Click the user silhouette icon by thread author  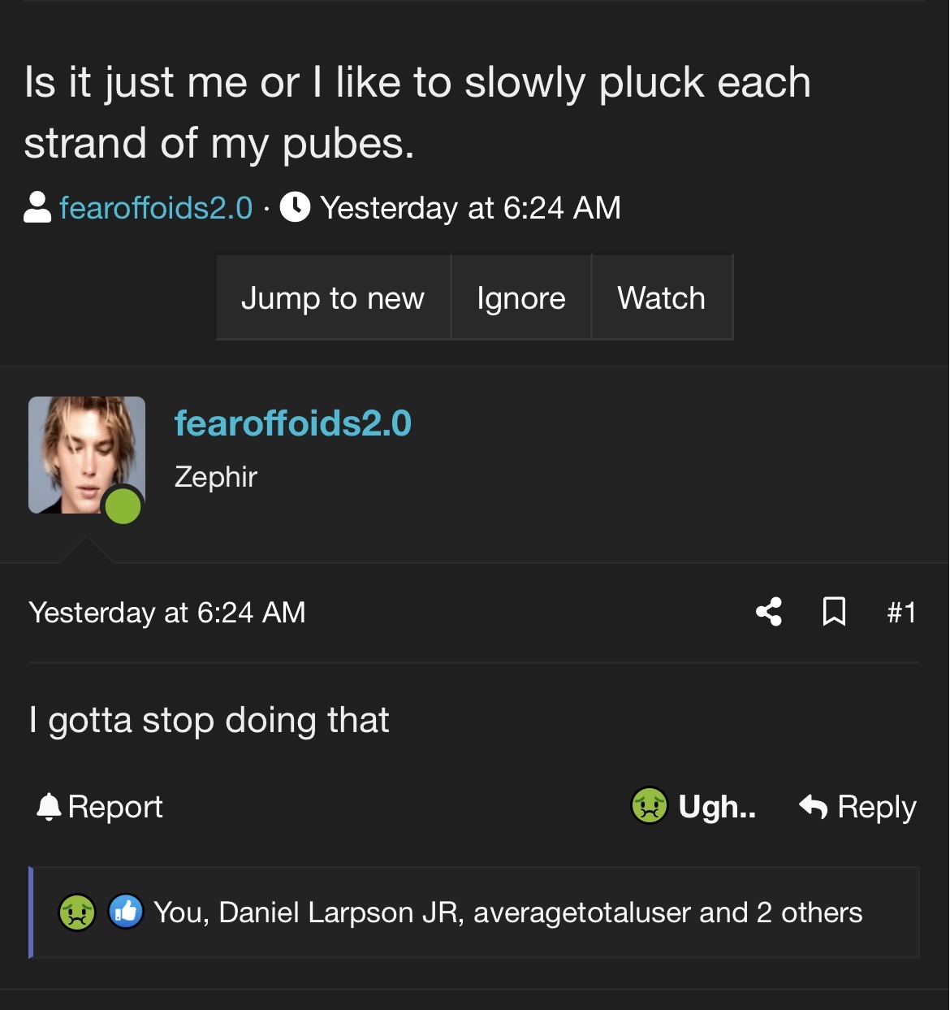37,208
